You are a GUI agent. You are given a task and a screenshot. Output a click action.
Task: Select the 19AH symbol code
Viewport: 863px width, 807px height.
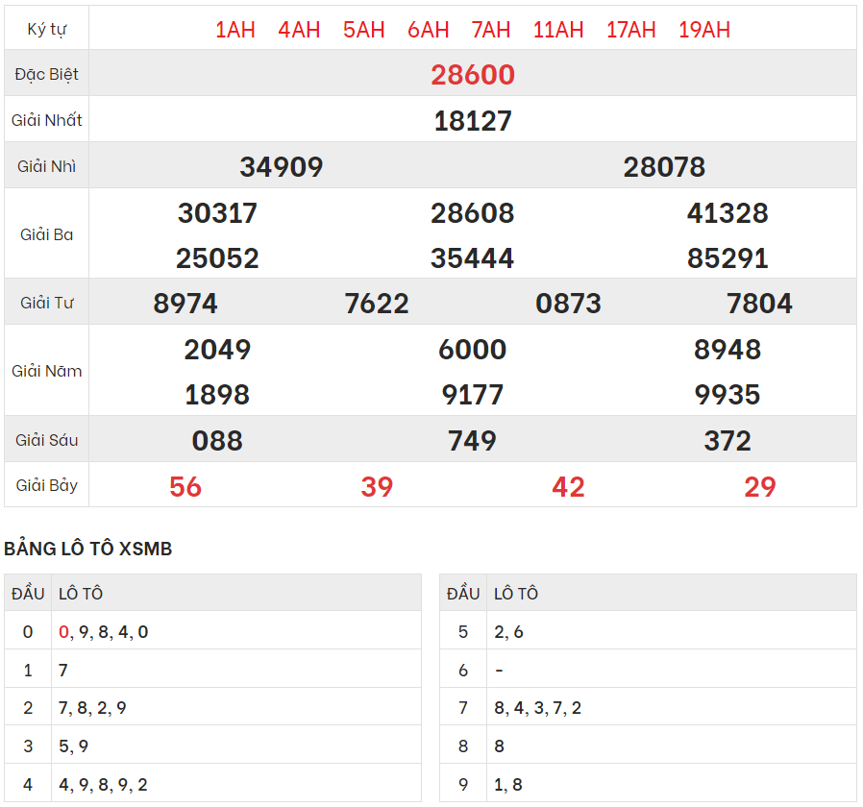pos(703,30)
